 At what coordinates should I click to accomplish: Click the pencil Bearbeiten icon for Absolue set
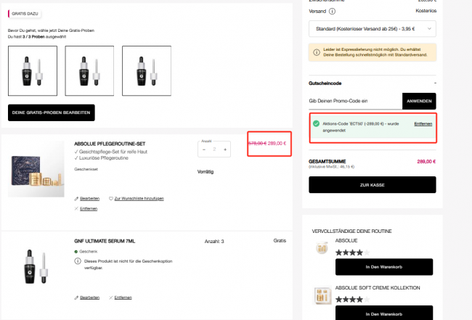pos(76,199)
